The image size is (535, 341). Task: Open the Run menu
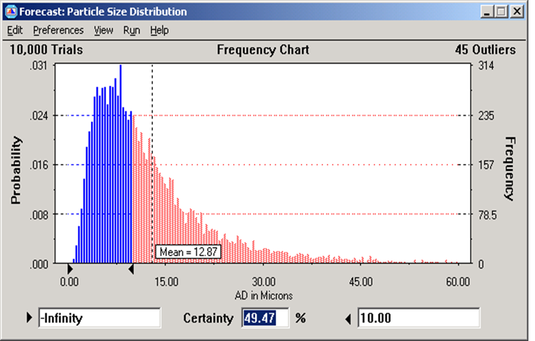tap(132, 30)
